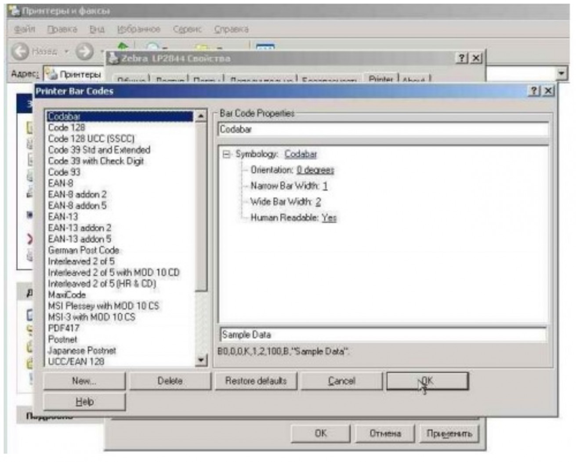The height and width of the screenshot is (462, 576).
Task: Click the Назад back arrow icon
Action: point(20,51)
